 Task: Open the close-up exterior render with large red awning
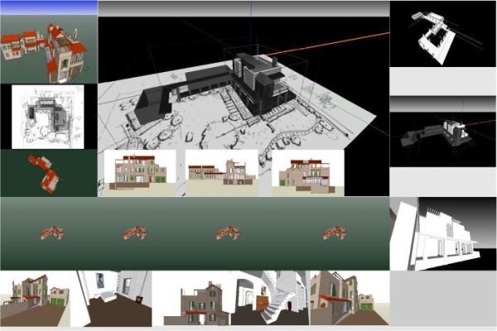pyautogui.click(x=350, y=298)
